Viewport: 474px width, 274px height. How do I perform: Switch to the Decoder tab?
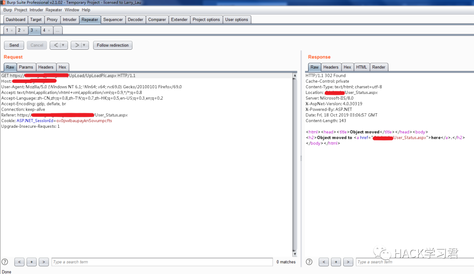pyautogui.click(x=136, y=20)
